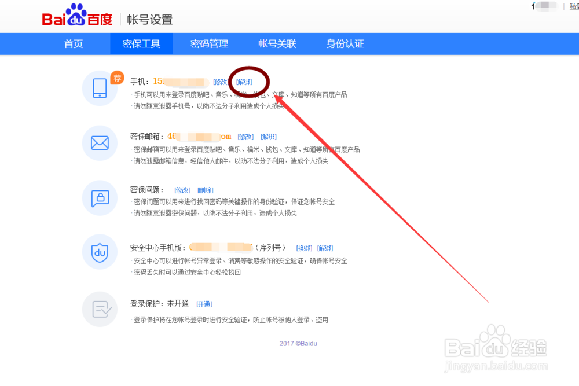
Task: Click the line starting 密保问题可以用来进行找回密码
Action: 234,202
